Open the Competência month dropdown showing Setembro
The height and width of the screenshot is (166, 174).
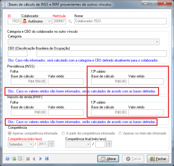(x=31, y=144)
